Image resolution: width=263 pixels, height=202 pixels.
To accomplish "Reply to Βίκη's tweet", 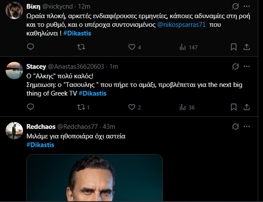I will pos(30,47).
